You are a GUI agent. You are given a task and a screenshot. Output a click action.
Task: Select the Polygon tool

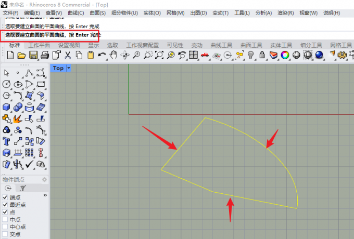[6, 96]
